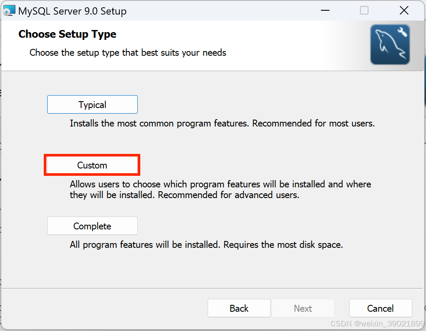The height and width of the screenshot is (331, 426).
Task: Cancel the MySQL installation
Action: (x=380, y=308)
